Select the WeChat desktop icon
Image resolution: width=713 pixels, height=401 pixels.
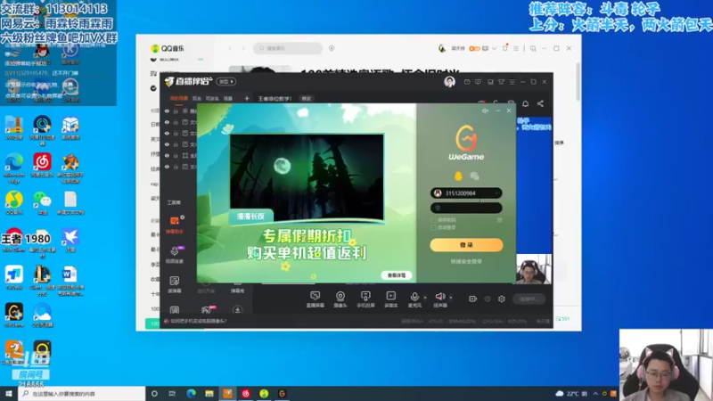point(42,203)
